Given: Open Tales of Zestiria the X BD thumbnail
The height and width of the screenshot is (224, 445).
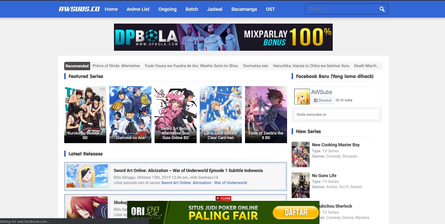Looking at the screenshot, I should (x=266, y=115).
